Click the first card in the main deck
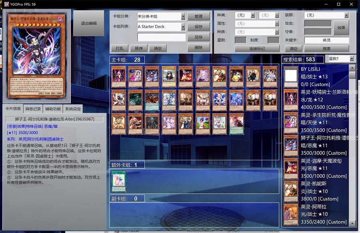The height and width of the screenshot is (233, 360). [x=119, y=77]
